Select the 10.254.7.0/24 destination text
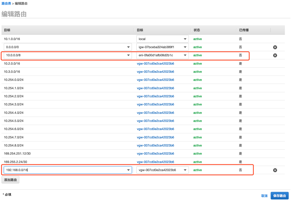The image size is (292, 201). coord(13,137)
